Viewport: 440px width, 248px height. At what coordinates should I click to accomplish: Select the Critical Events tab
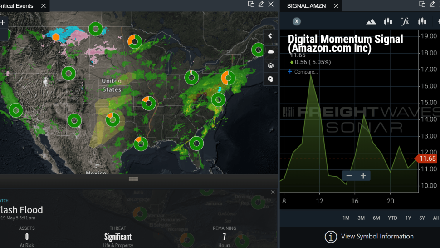[x=16, y=6]
